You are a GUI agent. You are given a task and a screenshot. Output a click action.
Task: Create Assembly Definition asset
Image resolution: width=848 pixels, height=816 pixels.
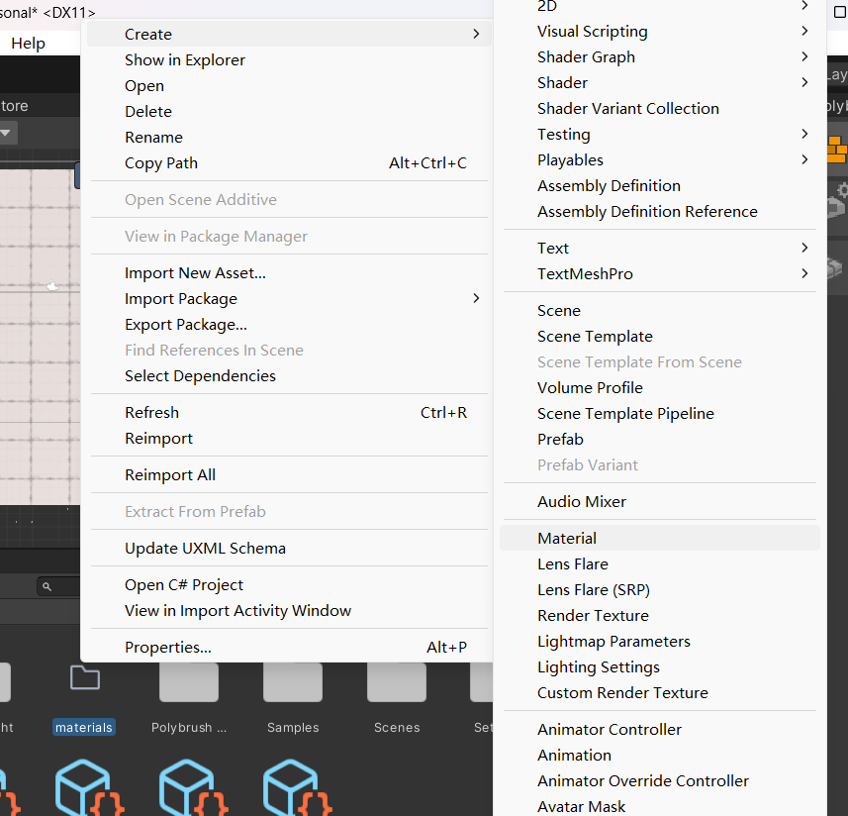tap(660, 185)
